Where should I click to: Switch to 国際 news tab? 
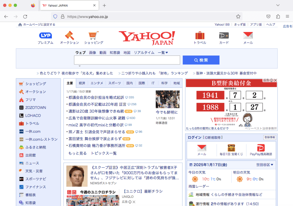click(142, 83)
